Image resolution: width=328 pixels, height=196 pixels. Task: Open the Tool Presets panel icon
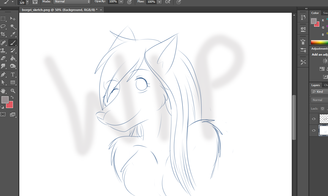coord(303,62)
